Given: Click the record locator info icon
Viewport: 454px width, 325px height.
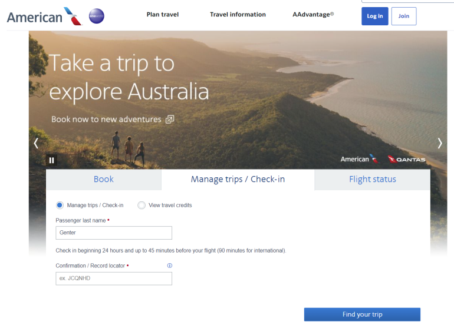Looking at the screenshot, I should click(170, 266).
